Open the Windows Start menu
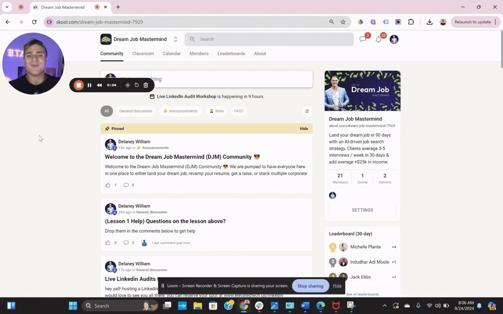Screen dimensions: 503x314 [73, 306]
